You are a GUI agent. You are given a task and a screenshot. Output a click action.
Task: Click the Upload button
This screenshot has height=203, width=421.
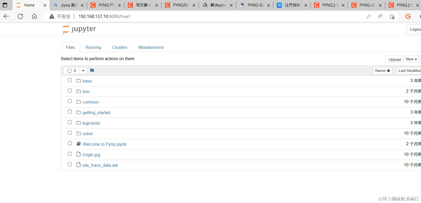(x=394, y=59)
